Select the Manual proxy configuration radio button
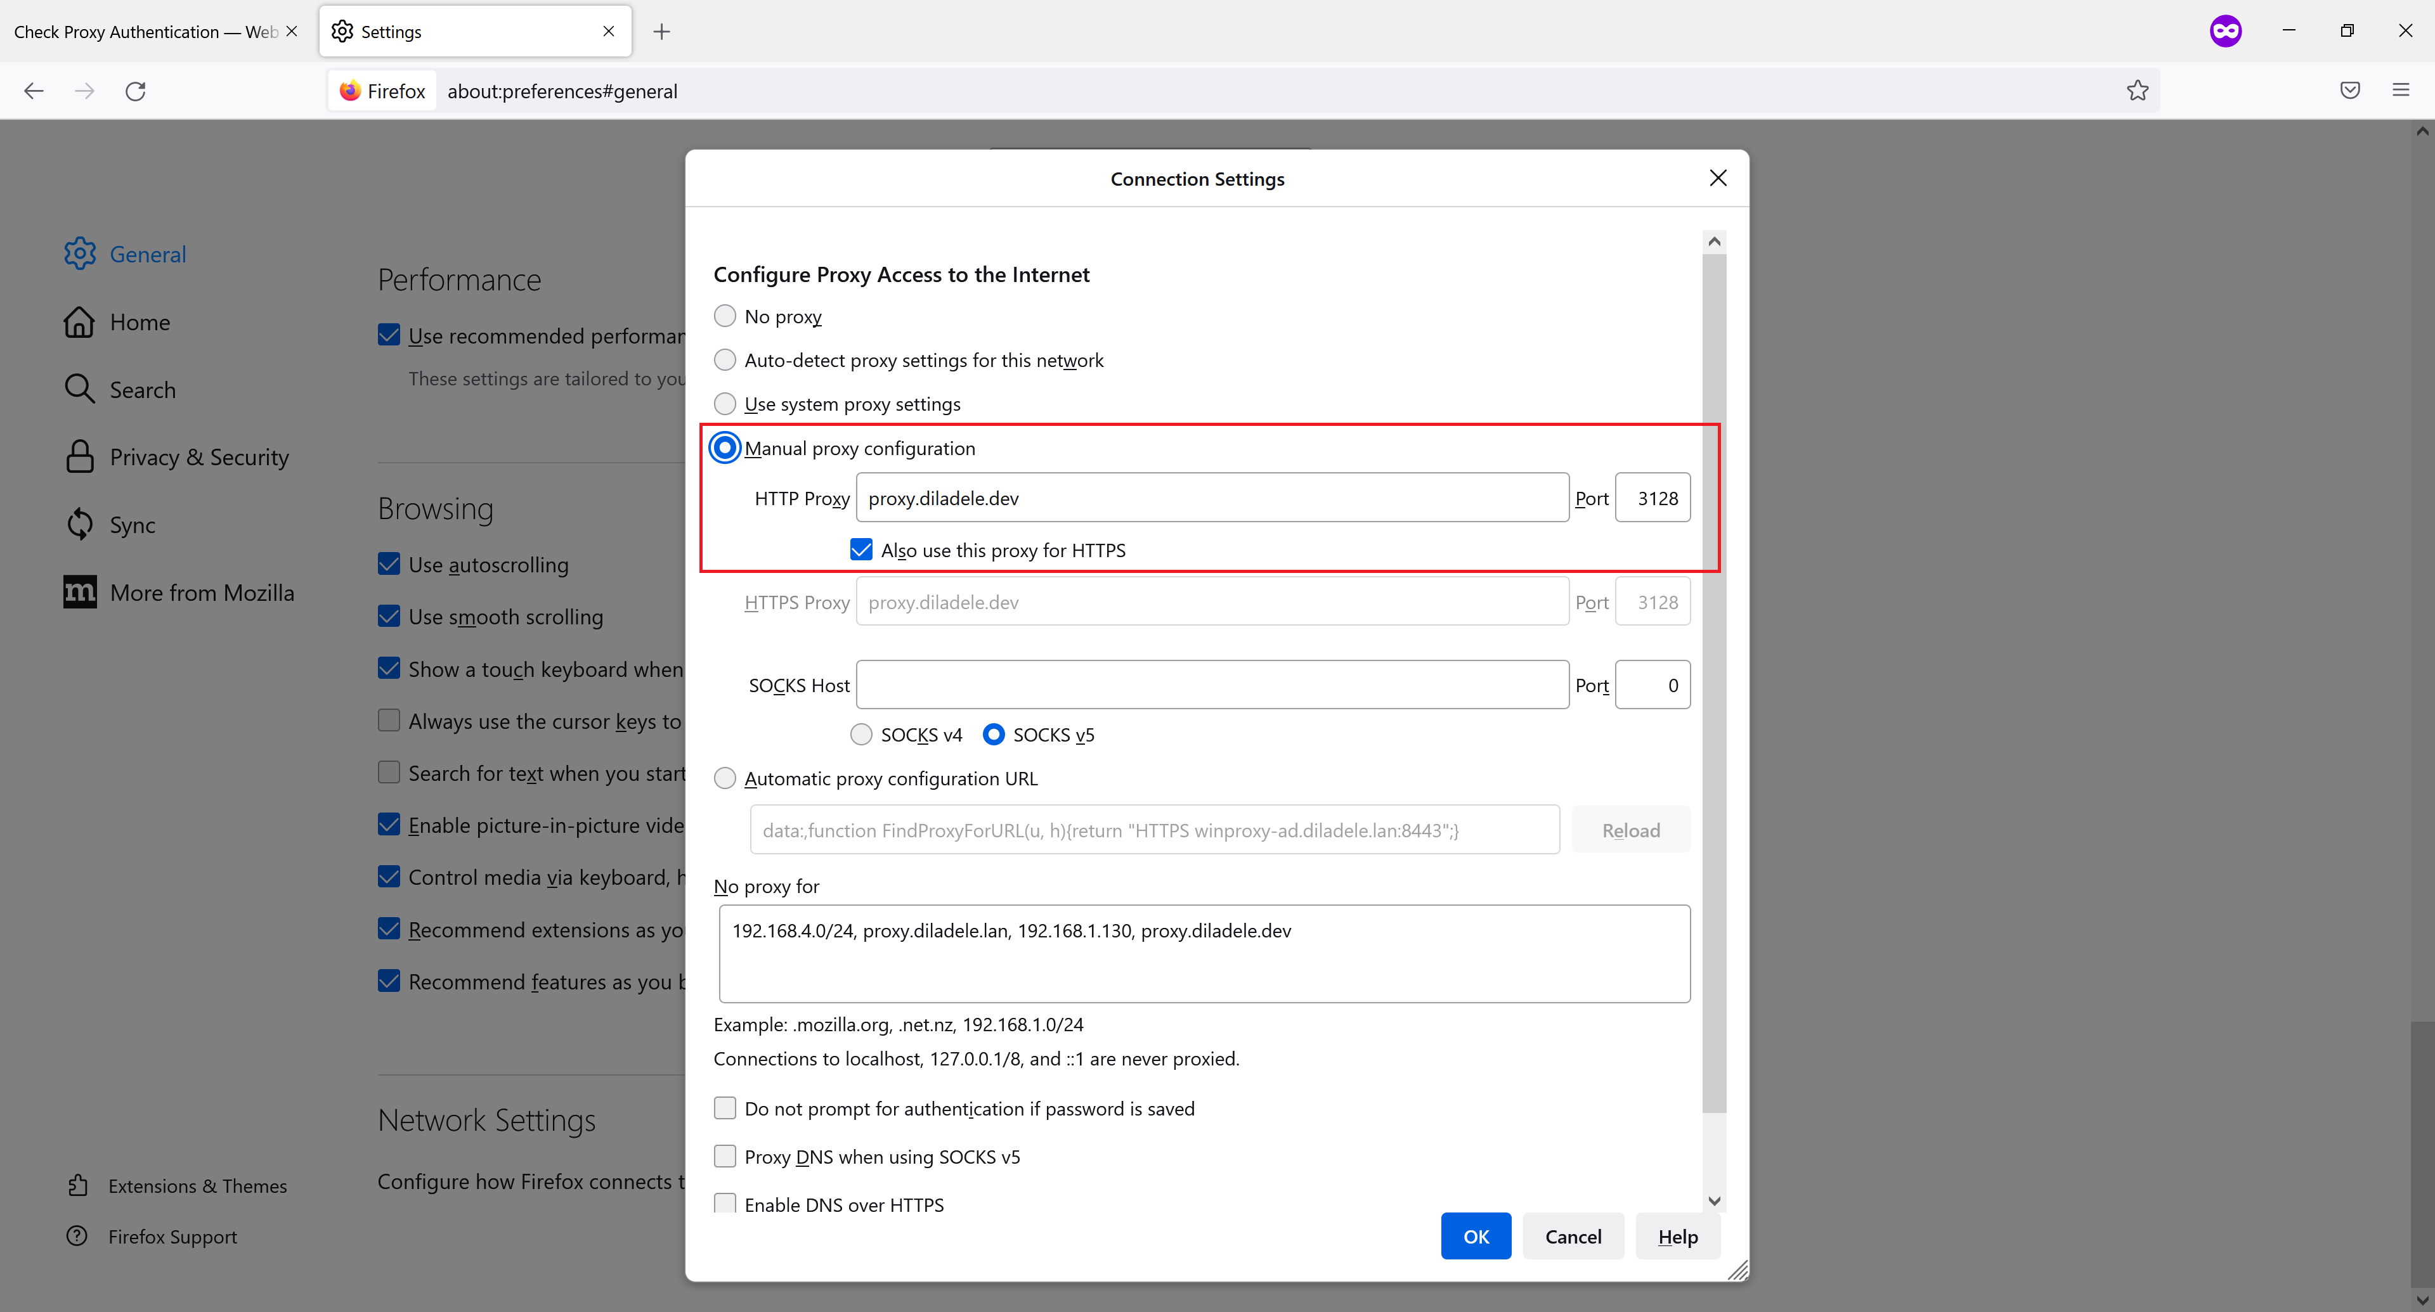The height and width of the screenshot is (1312, 2435). coord(725,447)
